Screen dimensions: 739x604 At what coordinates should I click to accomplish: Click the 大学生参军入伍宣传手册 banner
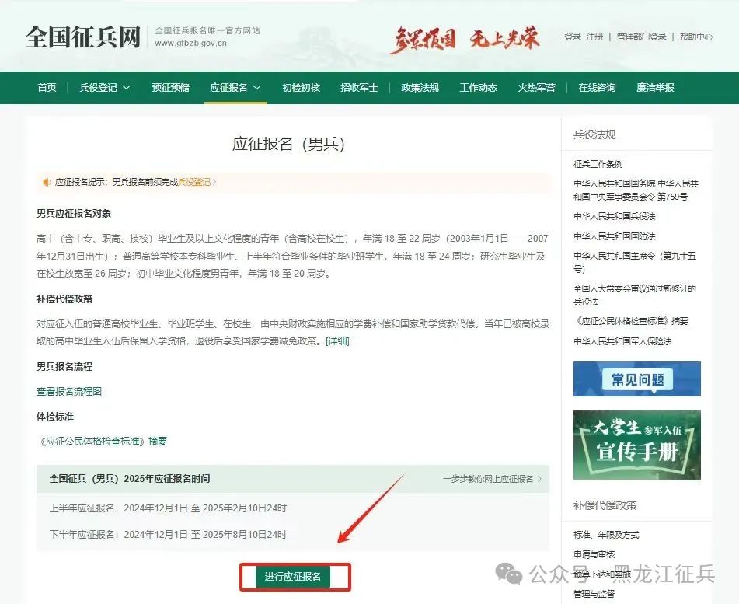[636, 445]
